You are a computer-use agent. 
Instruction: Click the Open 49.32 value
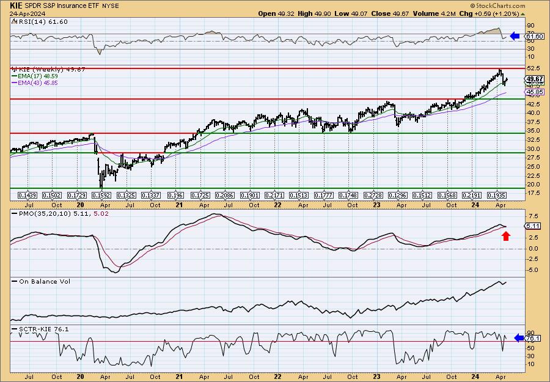(x=276, y=13)
